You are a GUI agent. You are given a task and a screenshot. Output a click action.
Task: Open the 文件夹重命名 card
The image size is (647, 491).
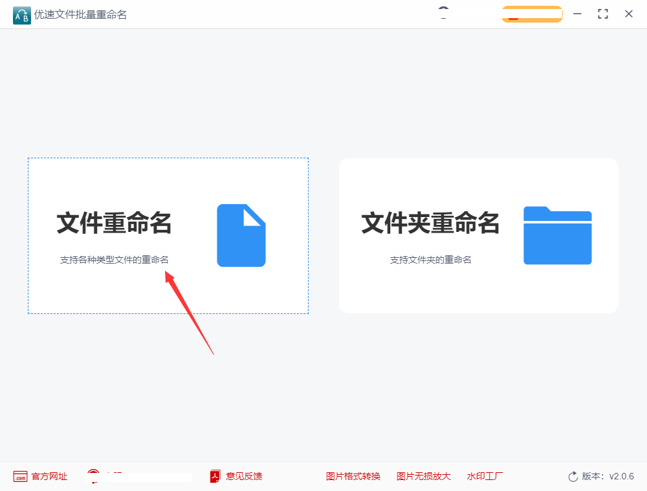pos(479,236)
